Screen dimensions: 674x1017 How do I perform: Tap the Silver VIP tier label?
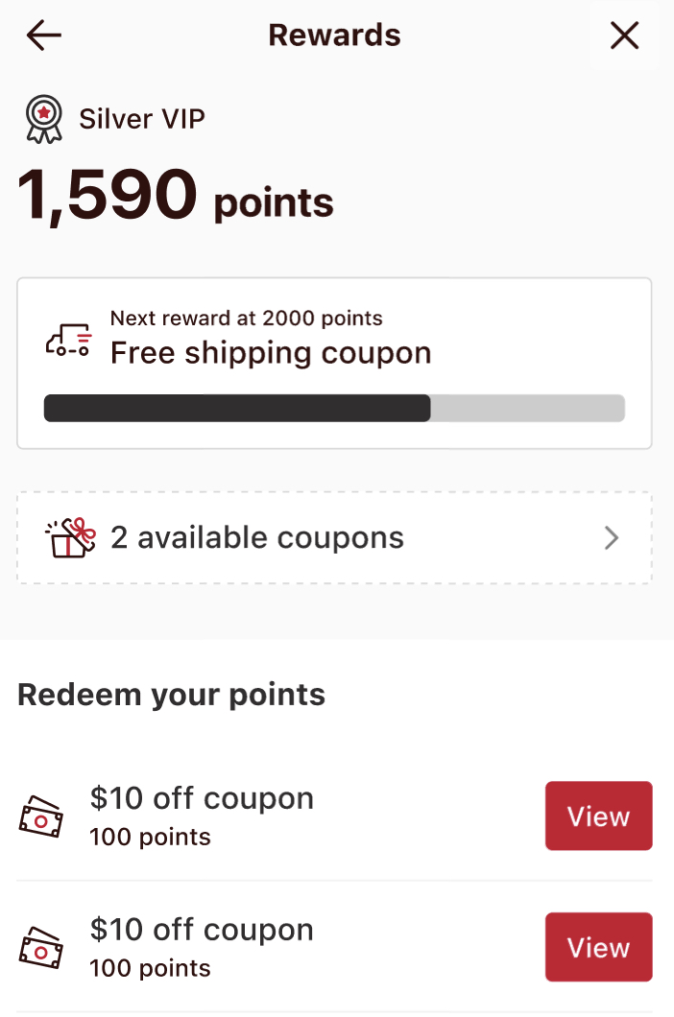142,119
